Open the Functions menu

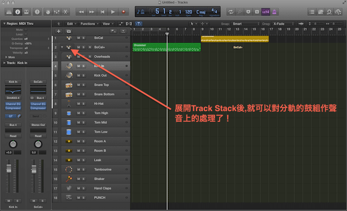[89, 23]
